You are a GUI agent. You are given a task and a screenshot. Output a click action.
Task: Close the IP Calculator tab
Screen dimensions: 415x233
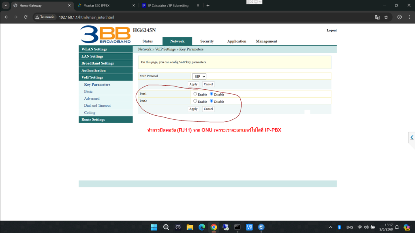[x=198, y=5]
